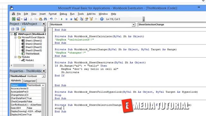This screenshot has height=116, width=206.
Task: Open the Help menu
Action: pyautogui.click(x=114, y=14)
